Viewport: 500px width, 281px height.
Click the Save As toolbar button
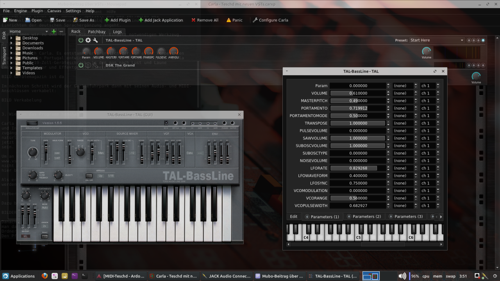point(83,20)
